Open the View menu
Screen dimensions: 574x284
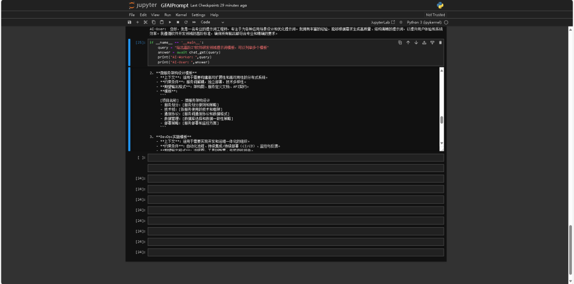(x=155, y=15)
